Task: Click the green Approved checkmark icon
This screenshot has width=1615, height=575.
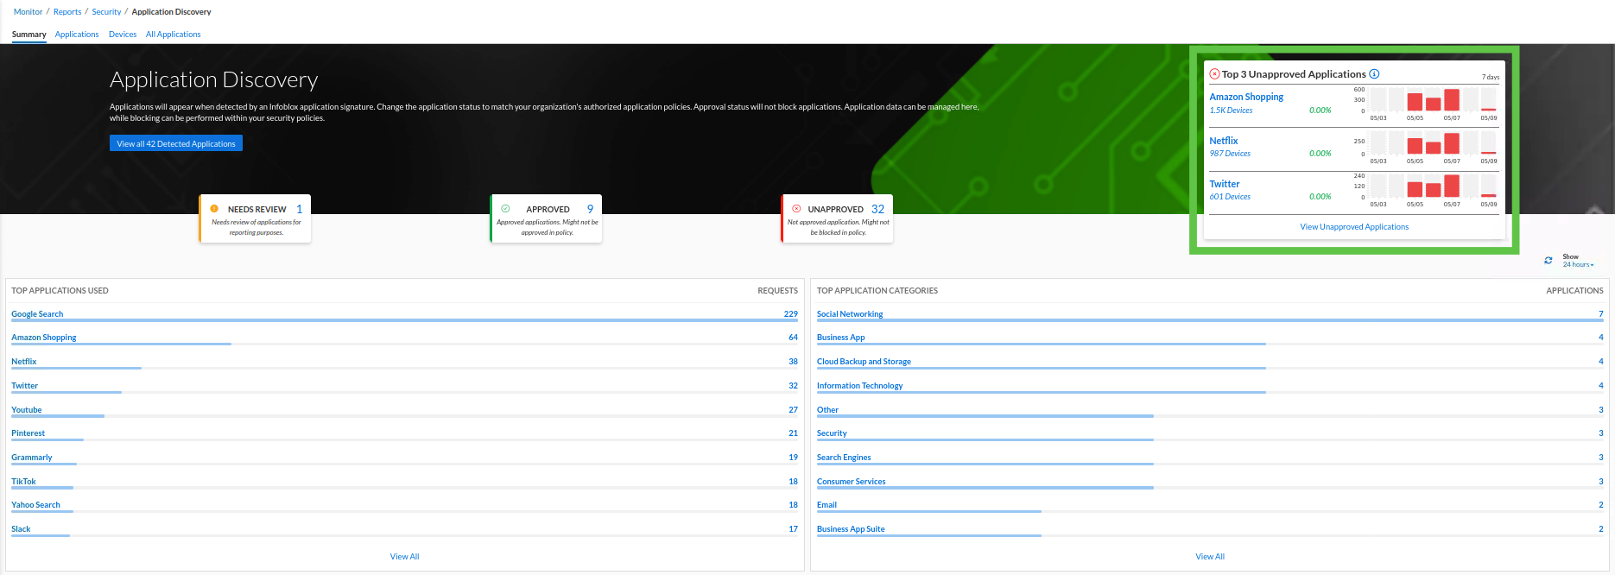Action: click(x=506, y=209)
